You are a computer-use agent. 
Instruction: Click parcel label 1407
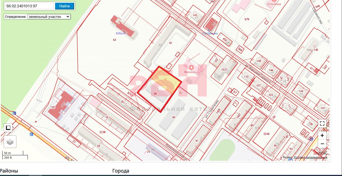tap(239, 116)
